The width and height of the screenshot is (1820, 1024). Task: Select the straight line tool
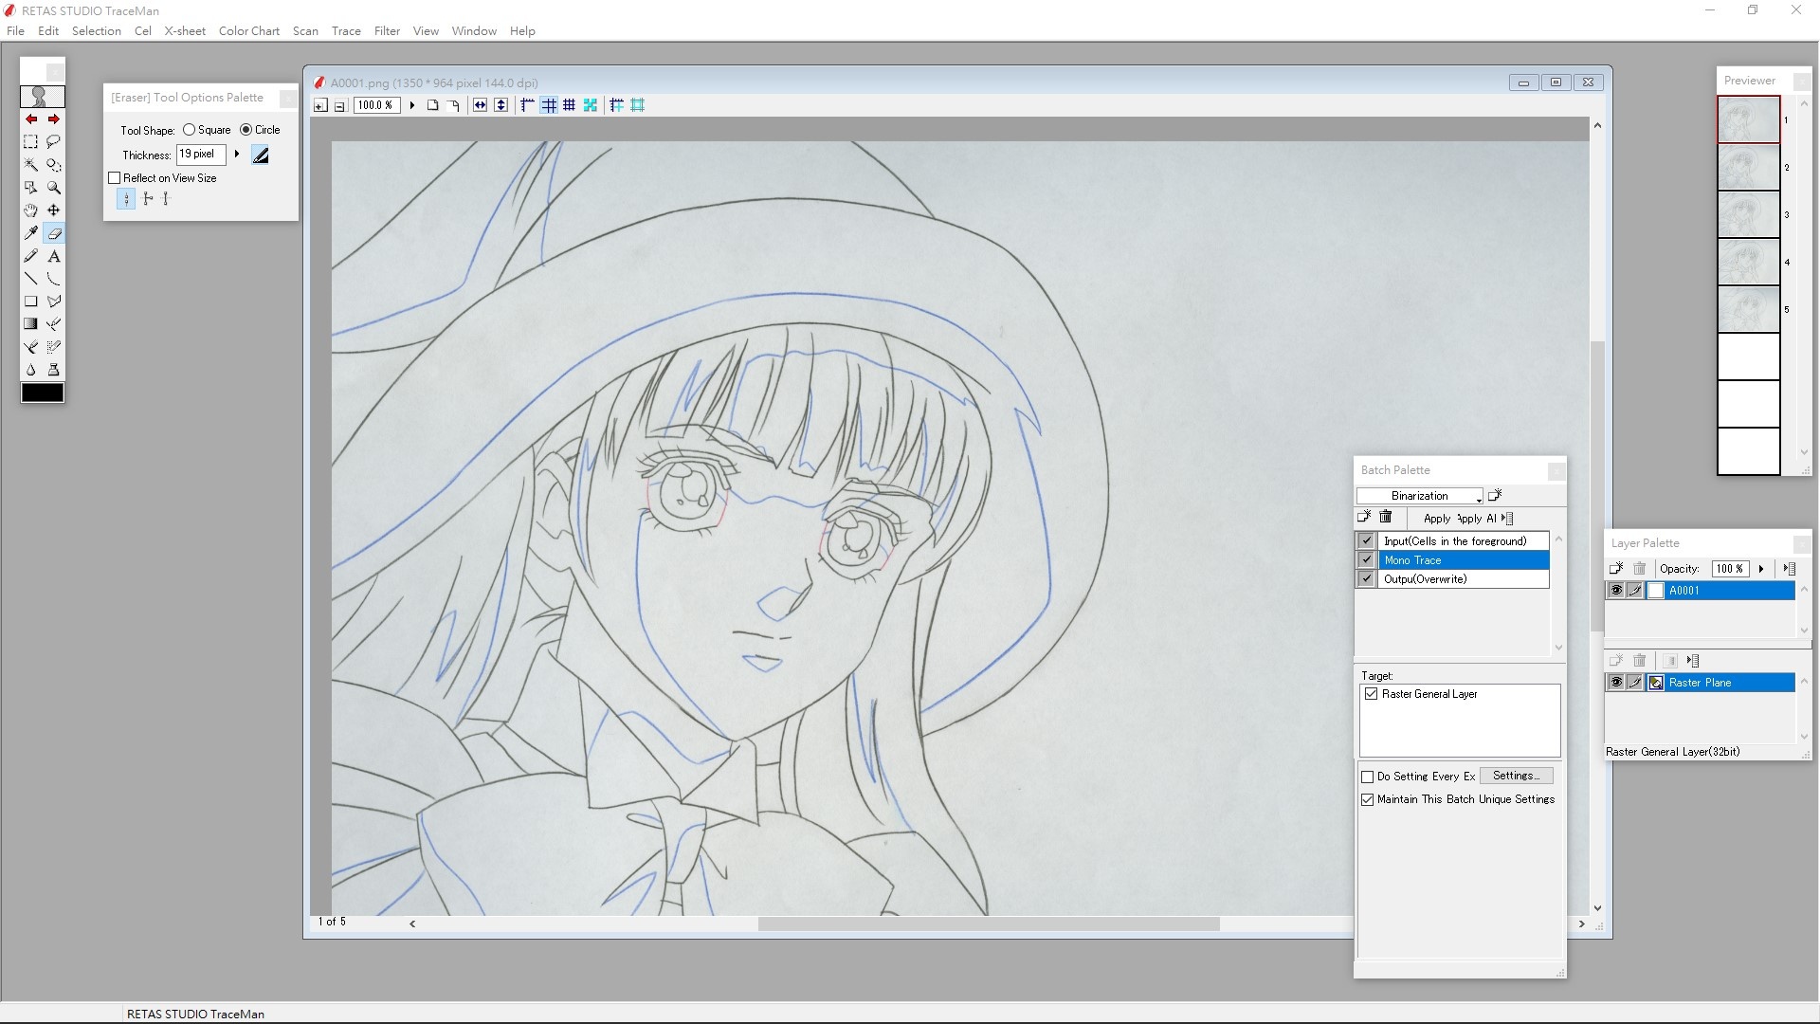tap(30, 279)
